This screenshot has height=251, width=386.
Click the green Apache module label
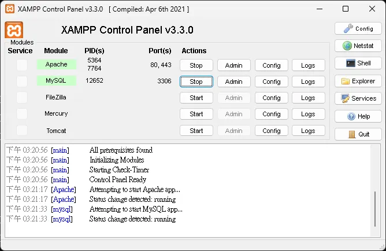pos(57,64)
